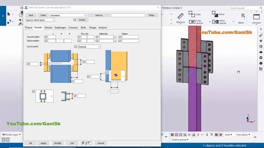264x148 pixels.
Task: Click the Welds button
Action: pyautogui.click(x=82, y=20)
